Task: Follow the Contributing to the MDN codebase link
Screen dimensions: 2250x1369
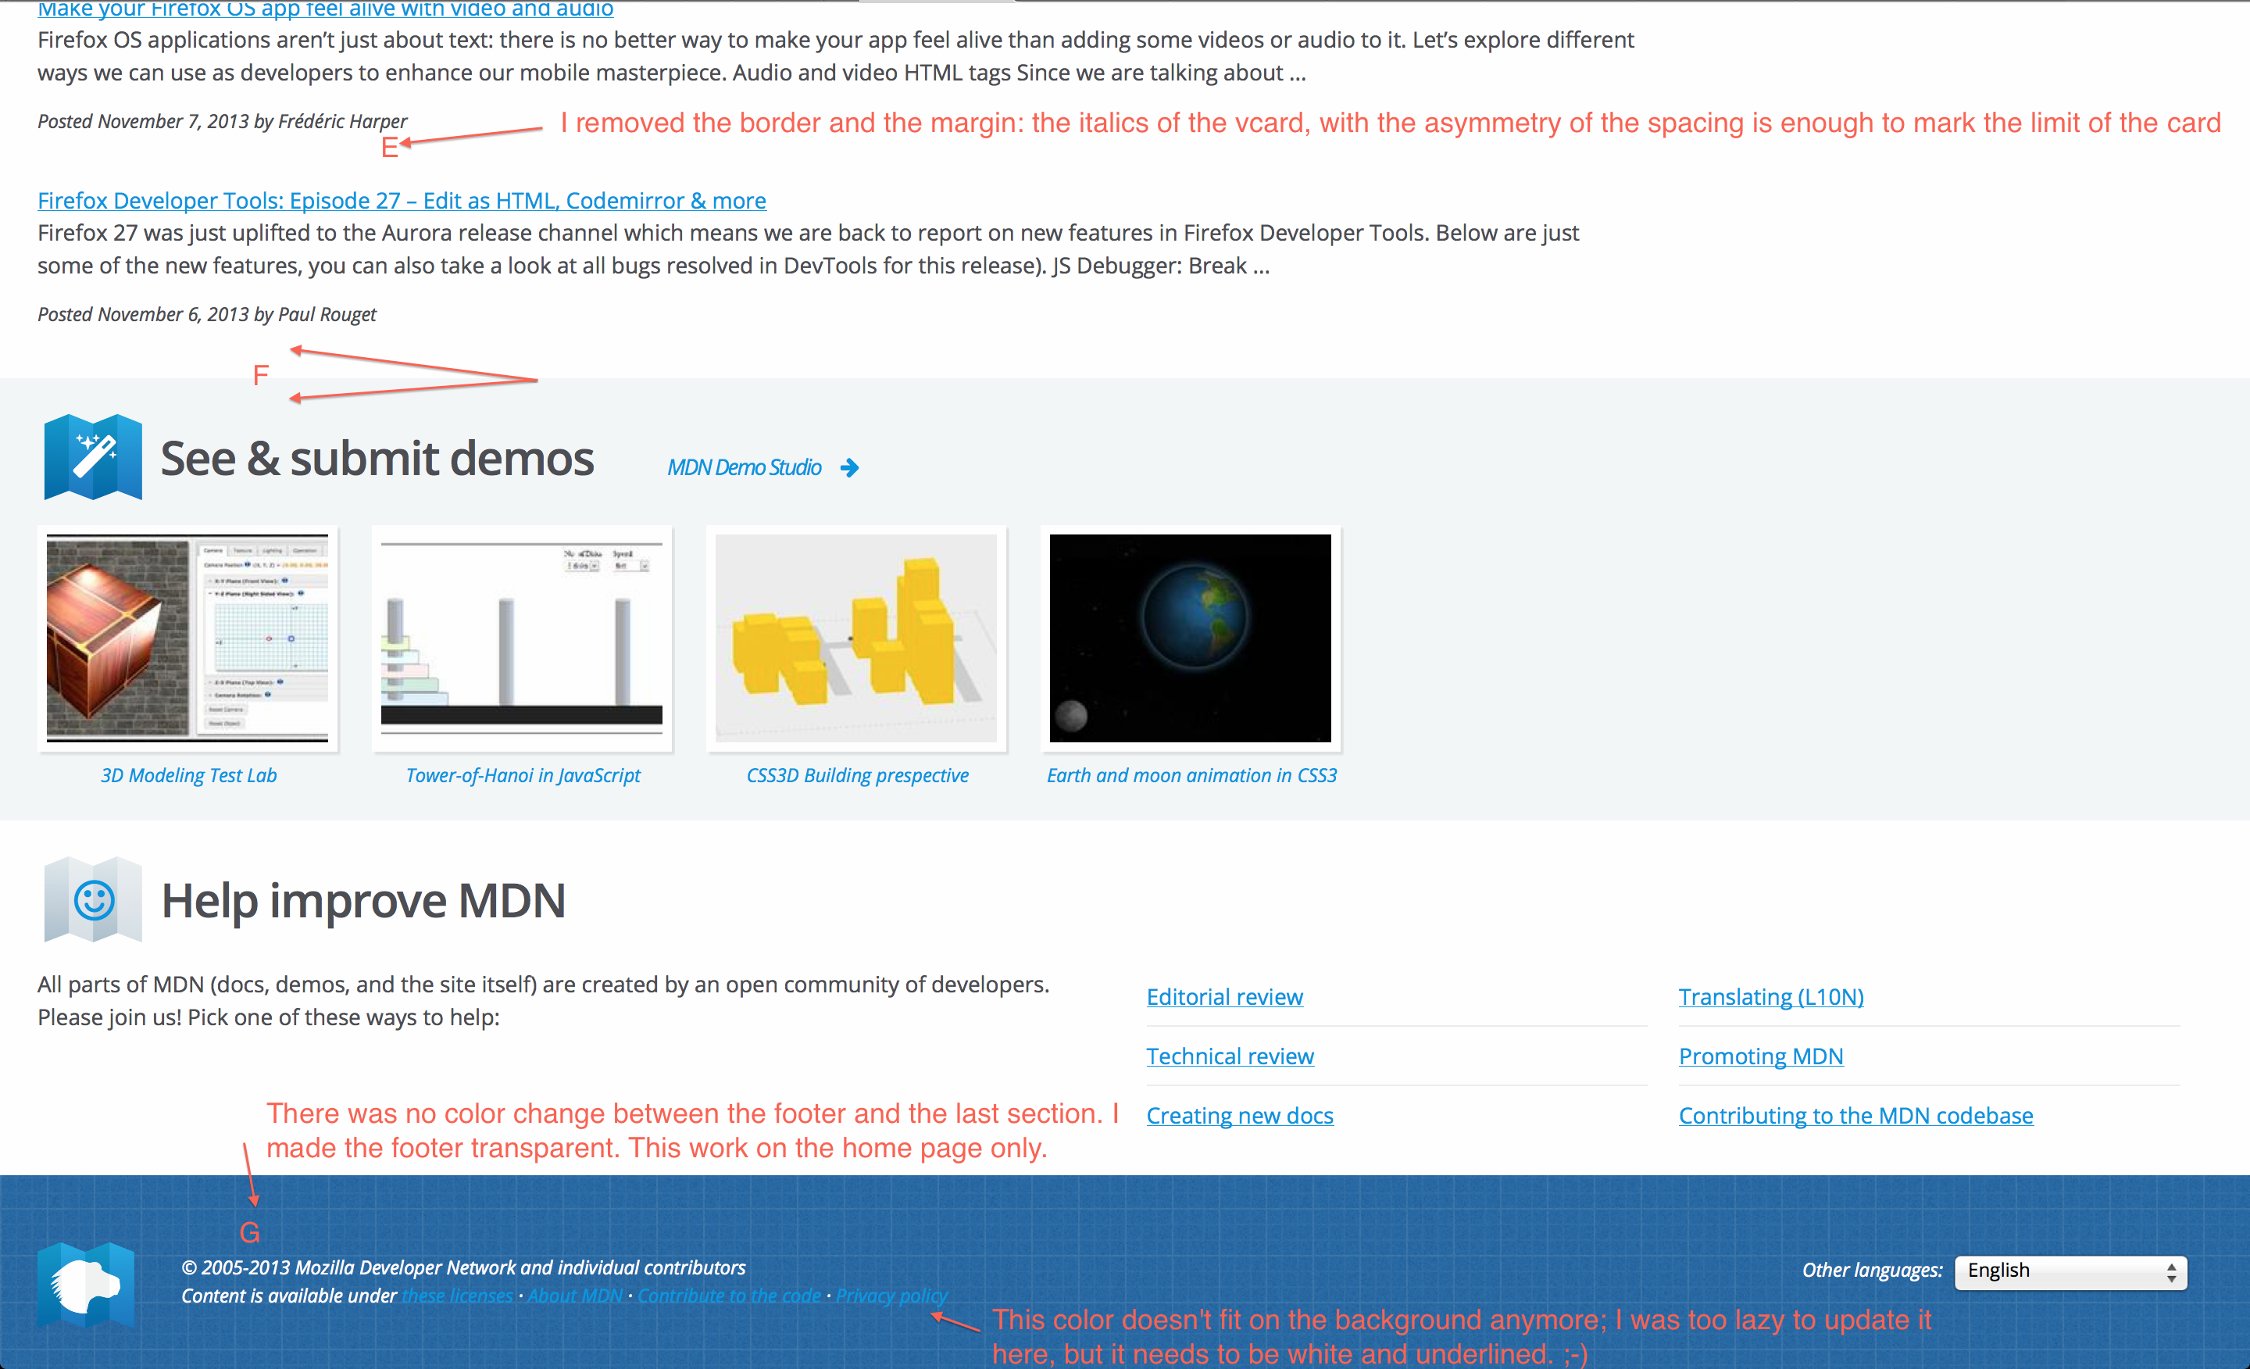Action: click(x=1856, y=1115)
